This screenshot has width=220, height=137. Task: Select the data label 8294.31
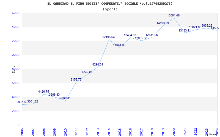coord(98,64)
